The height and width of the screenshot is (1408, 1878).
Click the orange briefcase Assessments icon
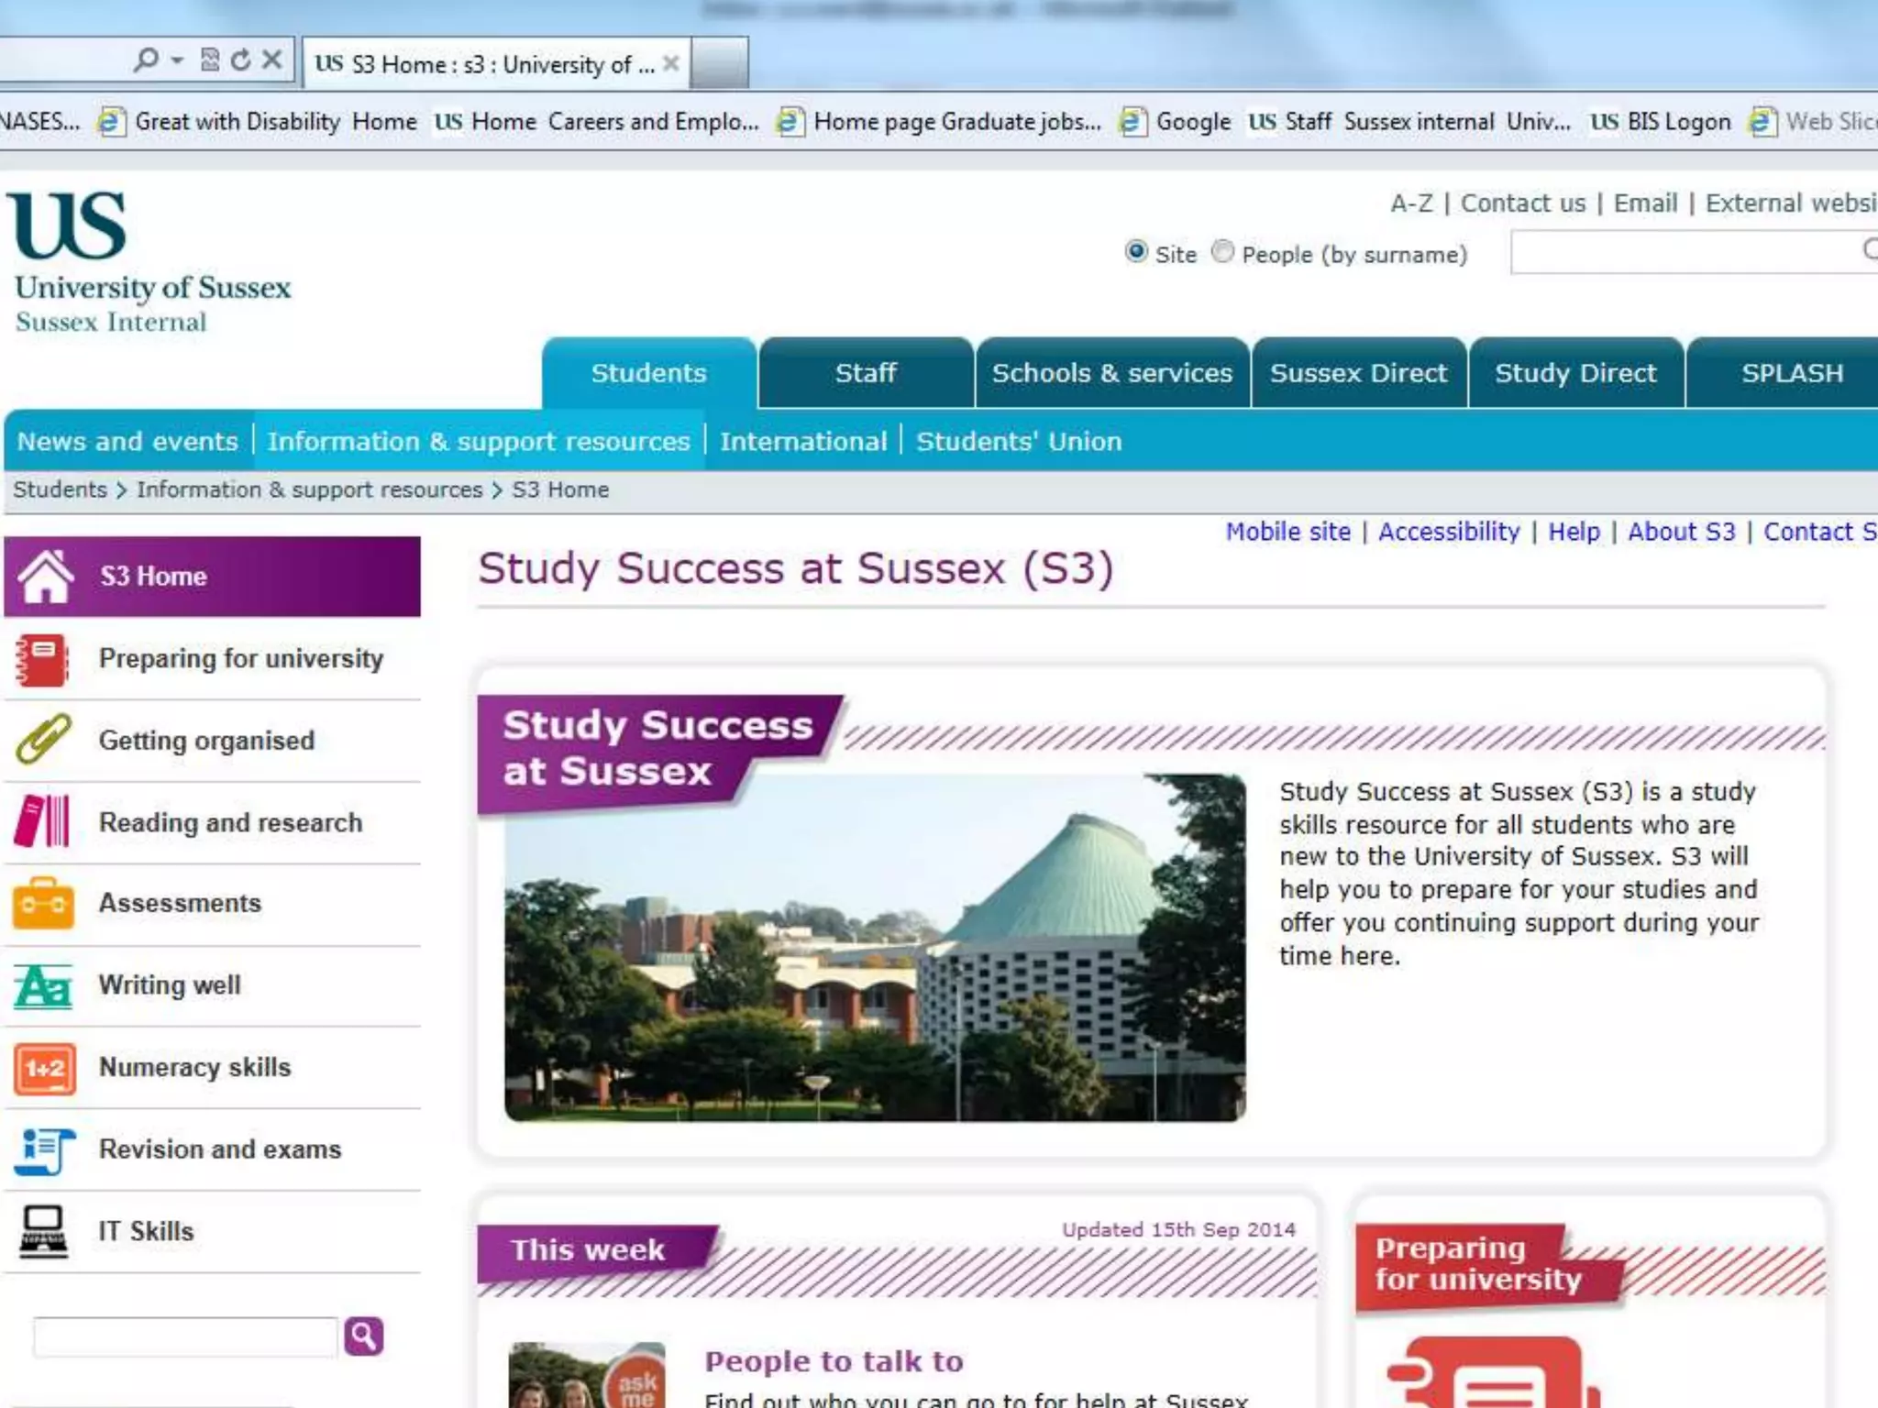42,903
